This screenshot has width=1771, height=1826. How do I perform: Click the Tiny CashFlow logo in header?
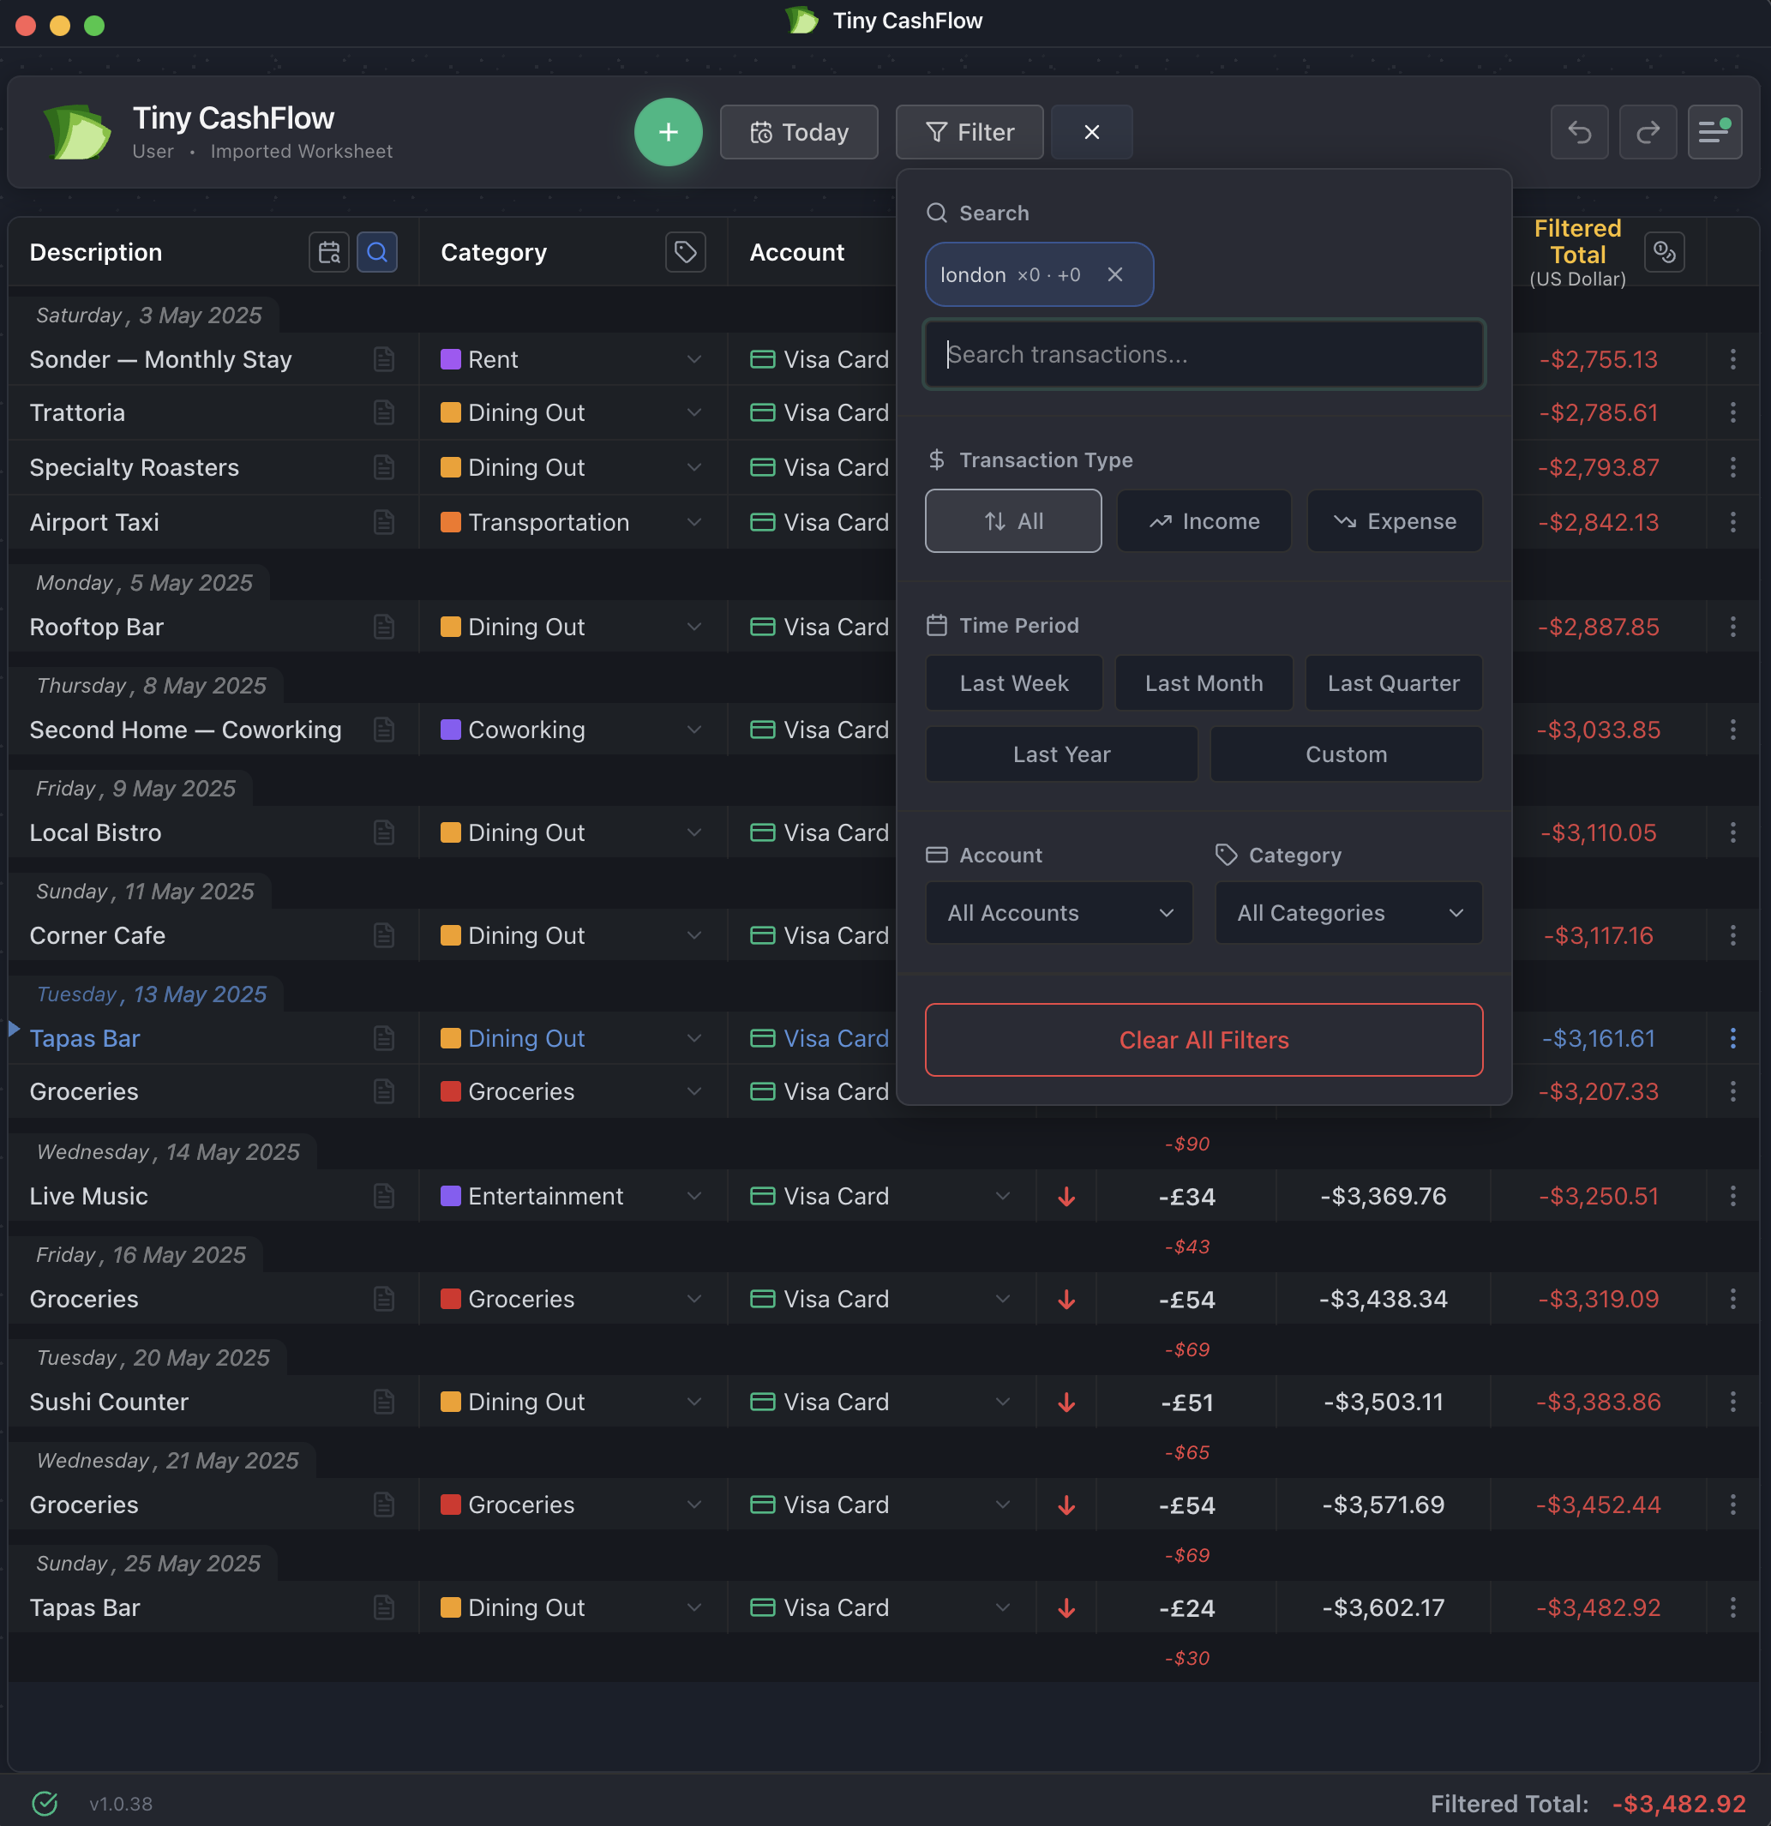76,132
